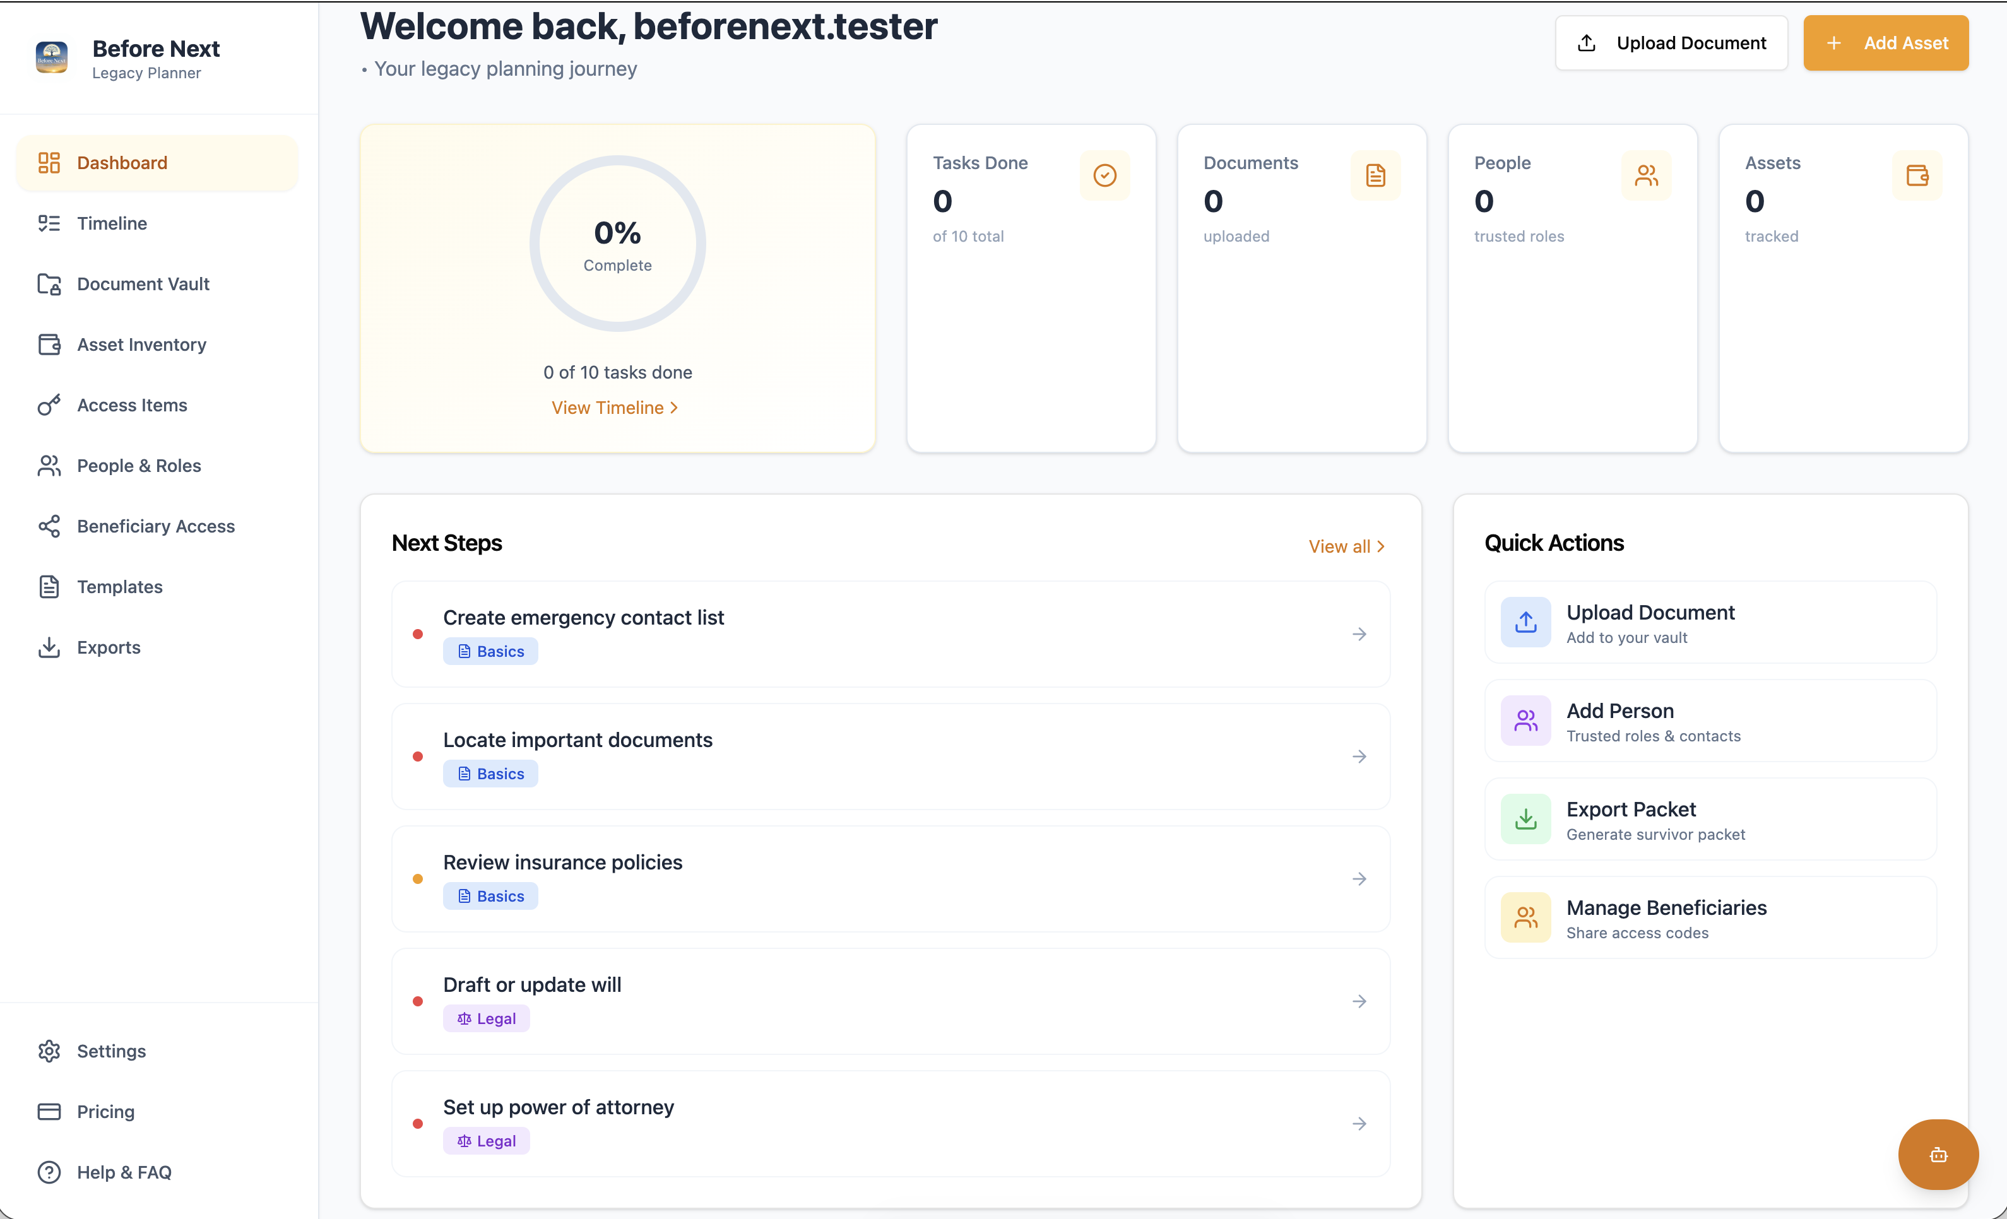The height and width of the screenshot is (1219, 2007).
Task: Click the arrow on Review insurance policies
Action: (1359, 879)
